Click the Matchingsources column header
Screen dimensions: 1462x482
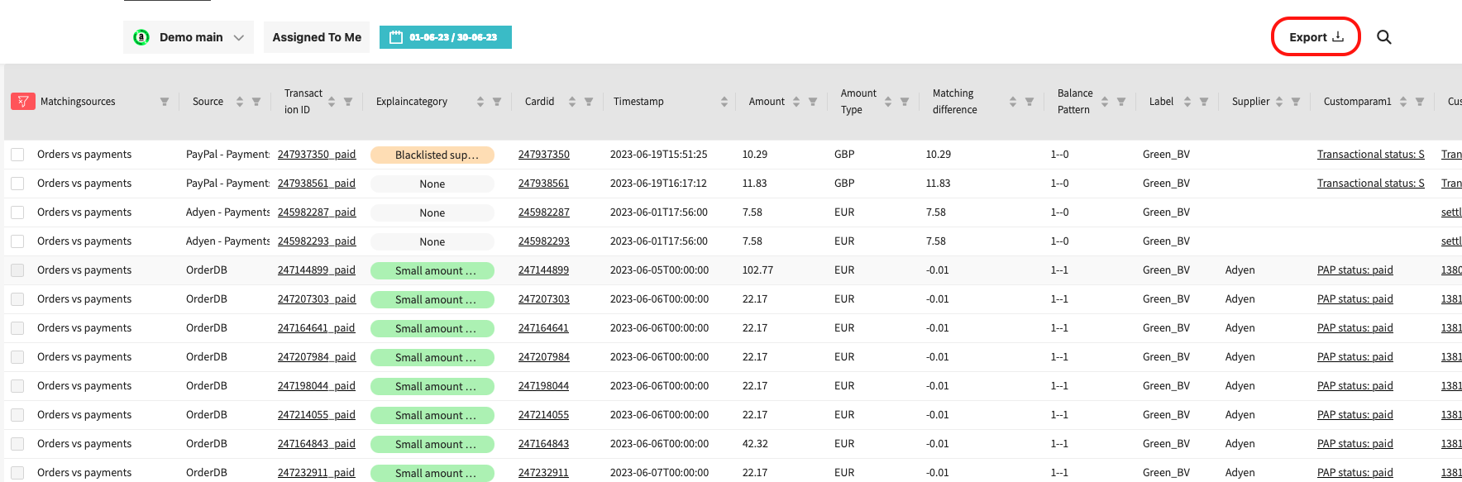click(78, 102)
